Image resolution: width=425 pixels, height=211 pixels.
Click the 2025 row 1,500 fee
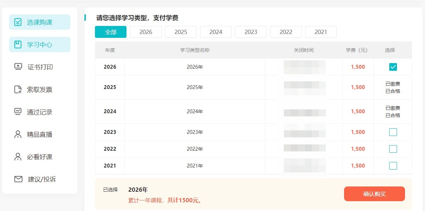358,87
